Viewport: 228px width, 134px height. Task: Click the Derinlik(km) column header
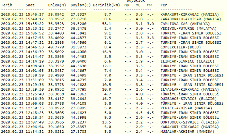pyautogui.click(x=107, y=5)
